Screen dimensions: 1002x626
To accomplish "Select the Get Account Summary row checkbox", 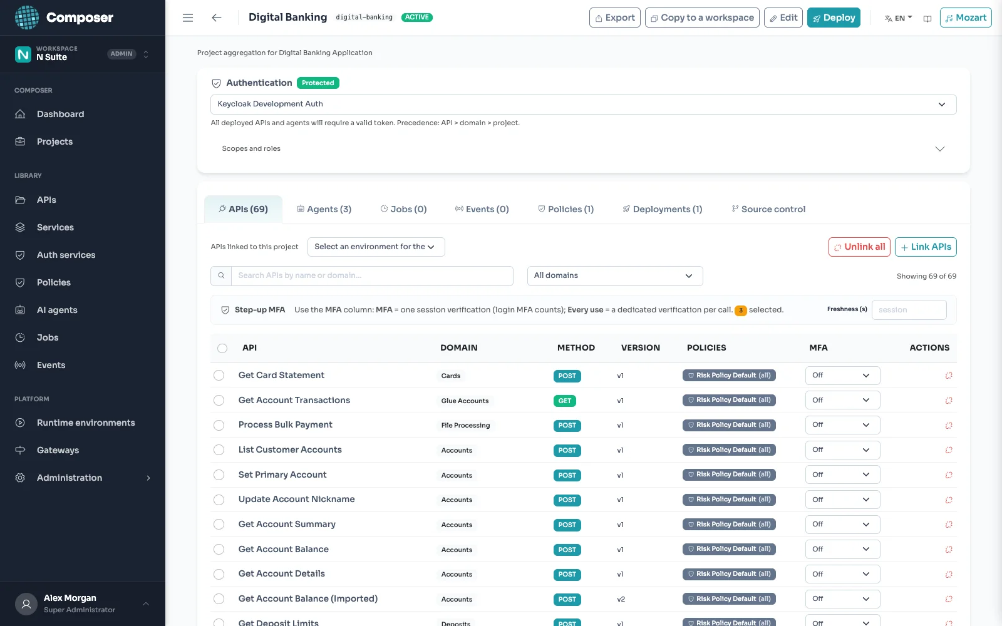I will (219, 525).
